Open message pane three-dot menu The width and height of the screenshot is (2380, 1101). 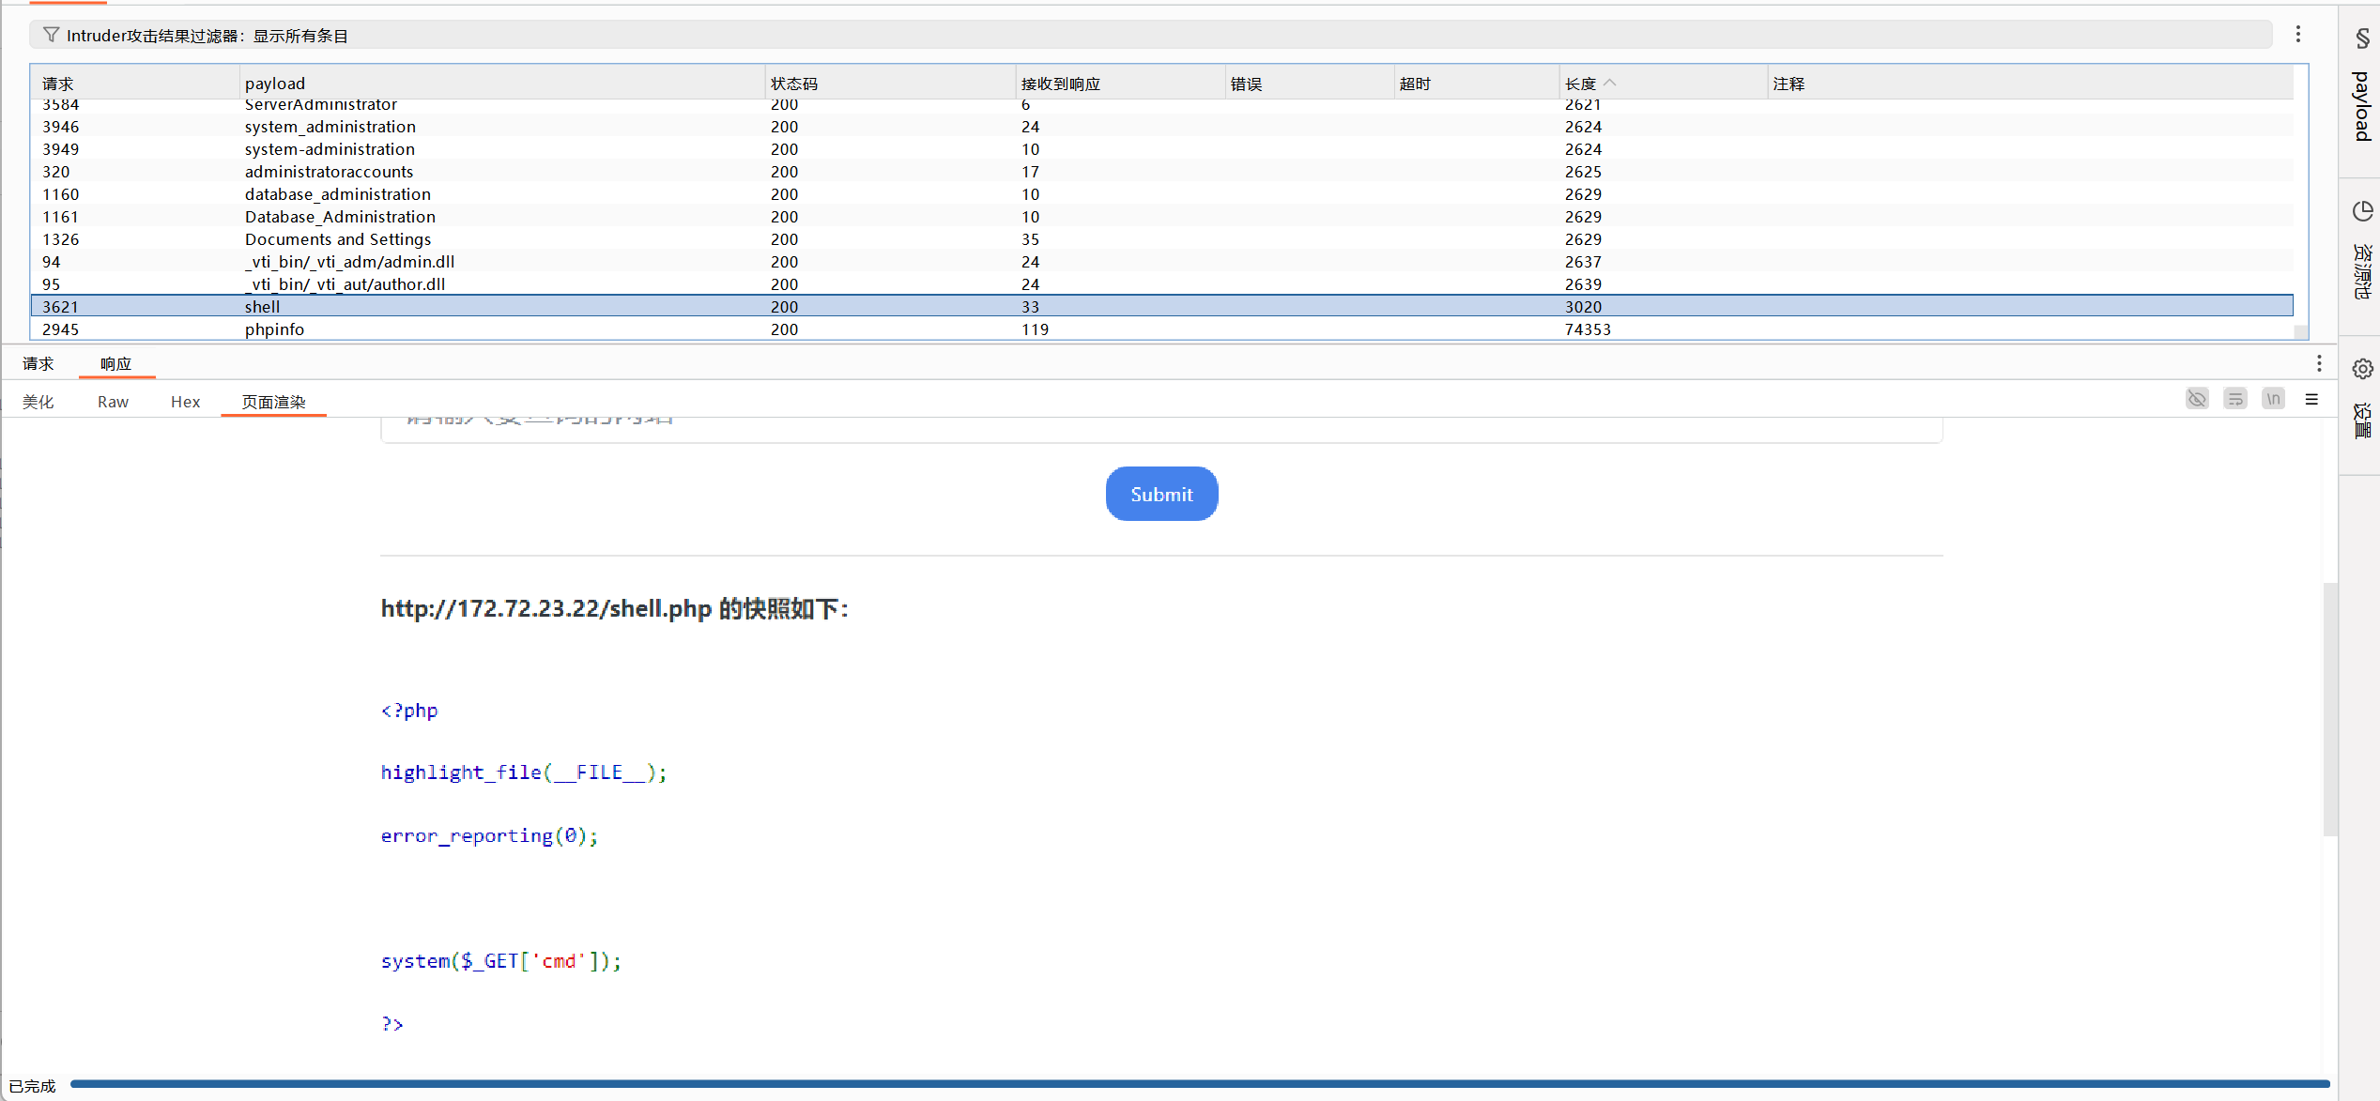2319,363
